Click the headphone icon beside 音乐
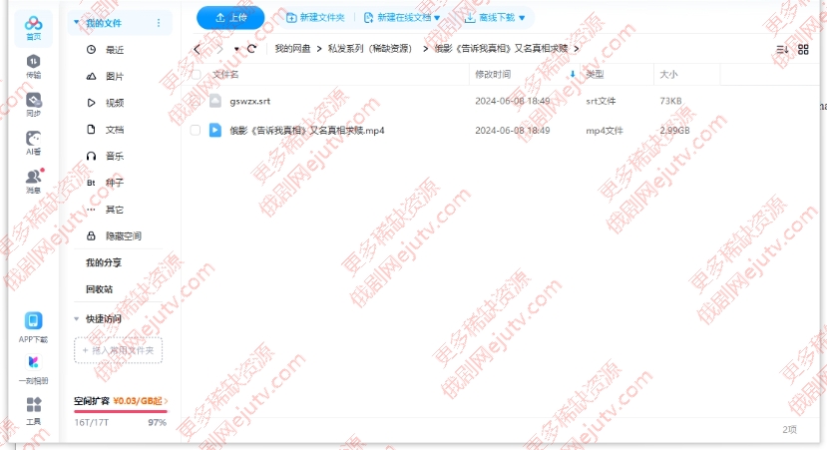Image resolution: width=827 pixels, height=450 pixels. (91, 156)
